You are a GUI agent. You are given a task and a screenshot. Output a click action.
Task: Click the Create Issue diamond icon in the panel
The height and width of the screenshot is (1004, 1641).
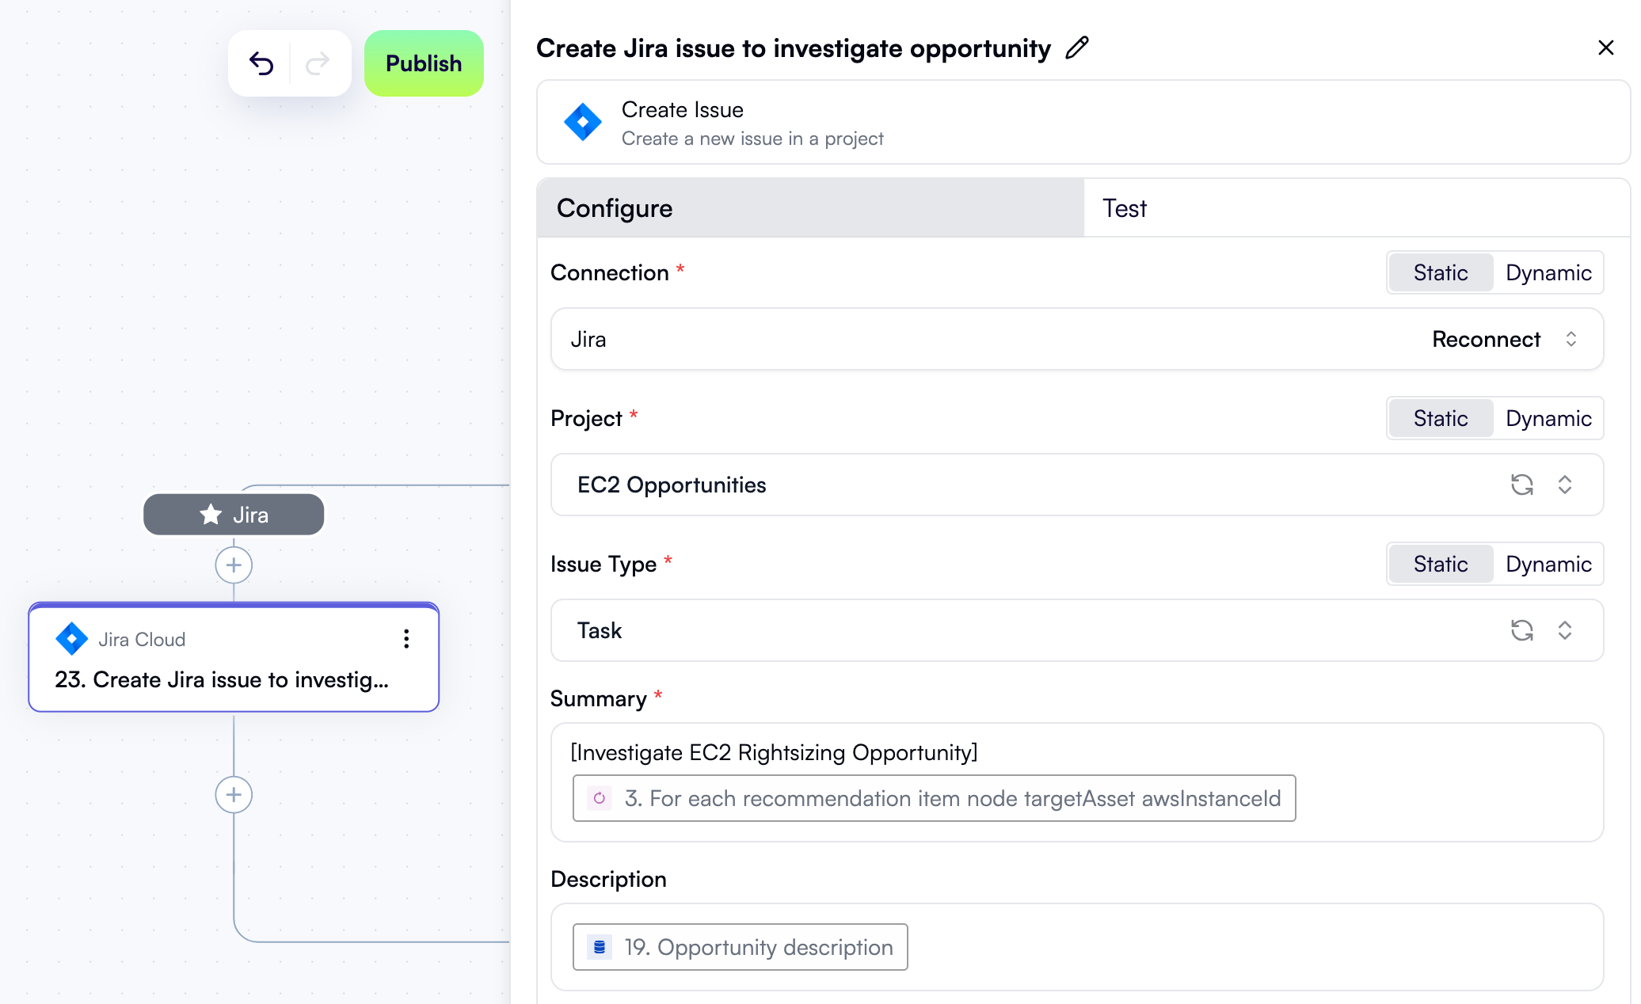click(x=583, y=122)
